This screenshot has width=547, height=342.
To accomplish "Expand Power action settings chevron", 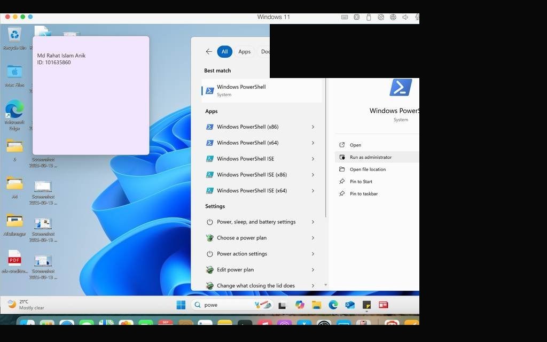I will (x=313, y=254).
